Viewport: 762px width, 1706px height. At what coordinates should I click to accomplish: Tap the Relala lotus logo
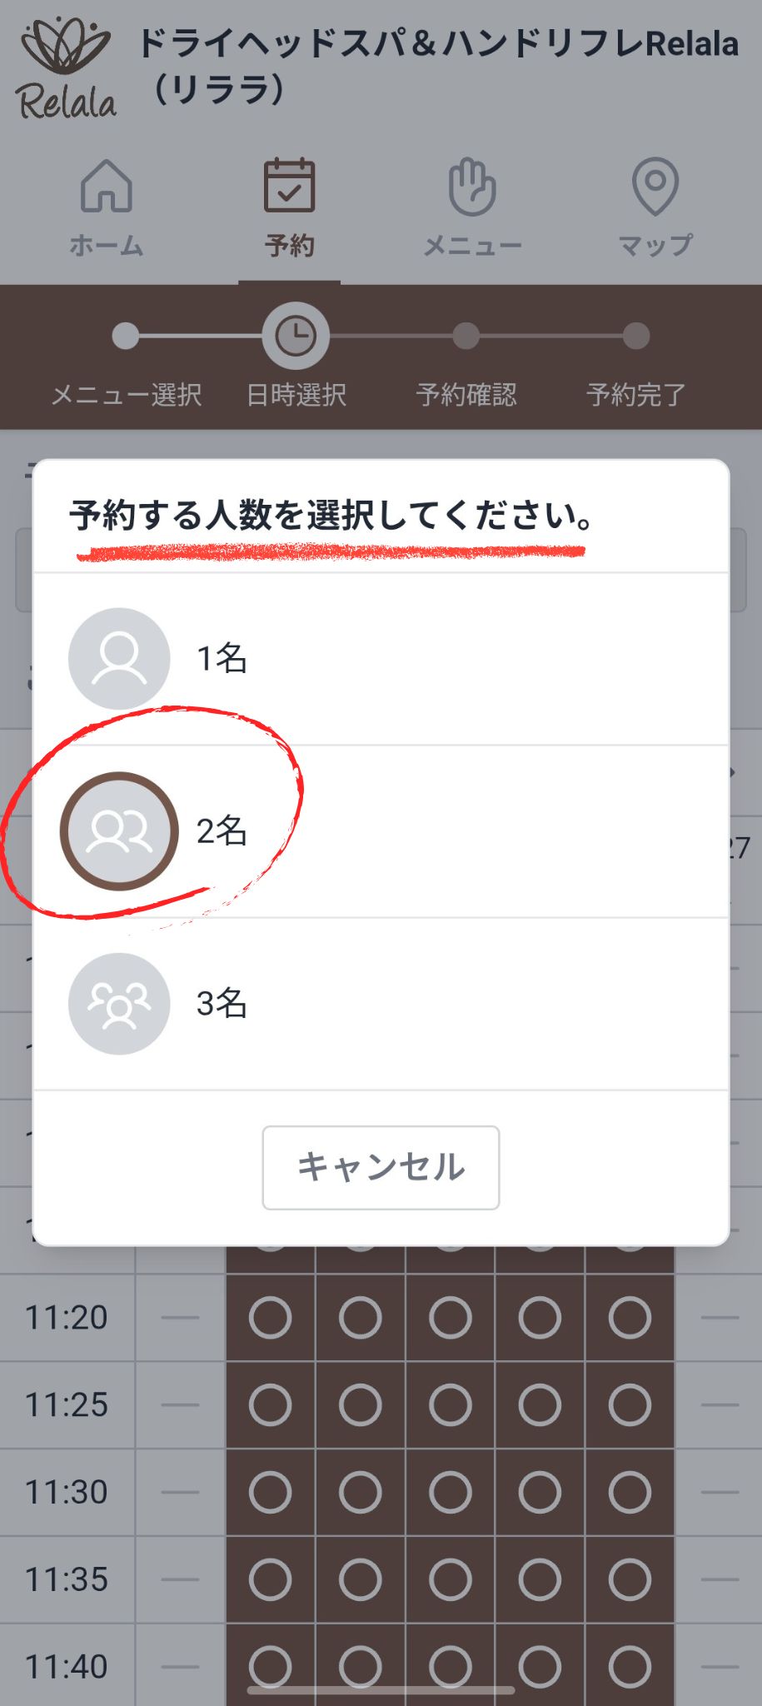tap(66, 70)
